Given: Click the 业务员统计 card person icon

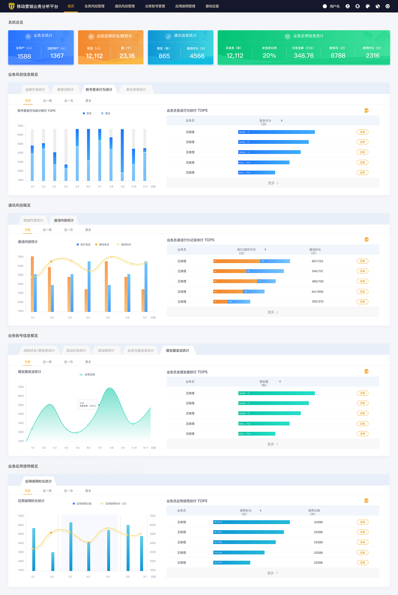Looking at the screenshot, I should click(x=28, y=36).
